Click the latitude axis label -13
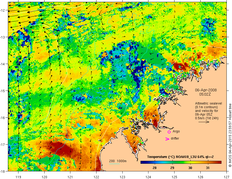This screenshot has width=232, height=179. click(x=3, y=37)
